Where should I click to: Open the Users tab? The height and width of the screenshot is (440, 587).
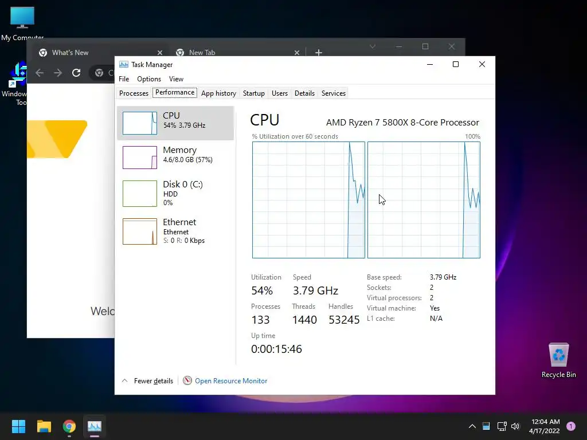(x=280, y=93)
